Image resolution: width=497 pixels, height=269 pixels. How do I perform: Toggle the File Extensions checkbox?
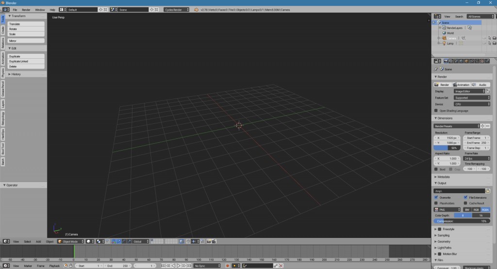pos(465,197)
